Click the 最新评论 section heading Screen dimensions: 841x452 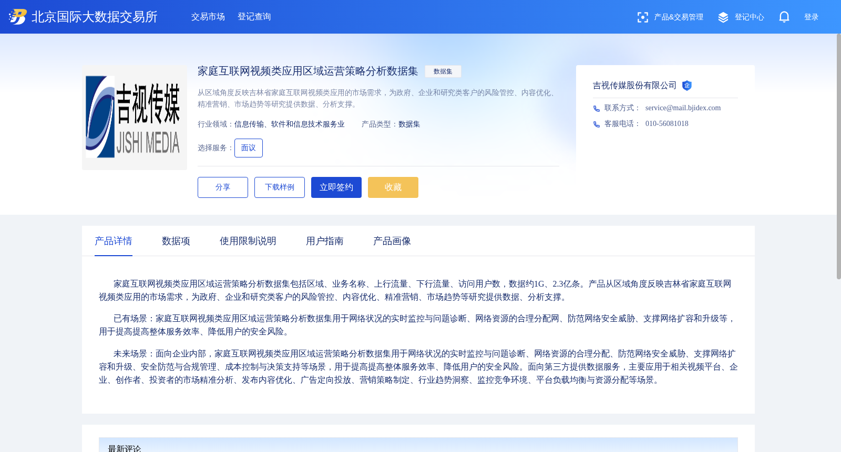tap(125, 448)
